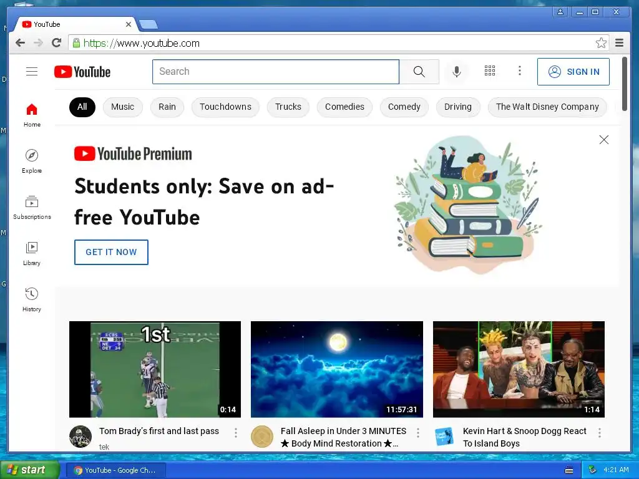Open YouTube settings three-dot menu
The height and width of the screenshot is (479, 639).
(x=520, y=71)
